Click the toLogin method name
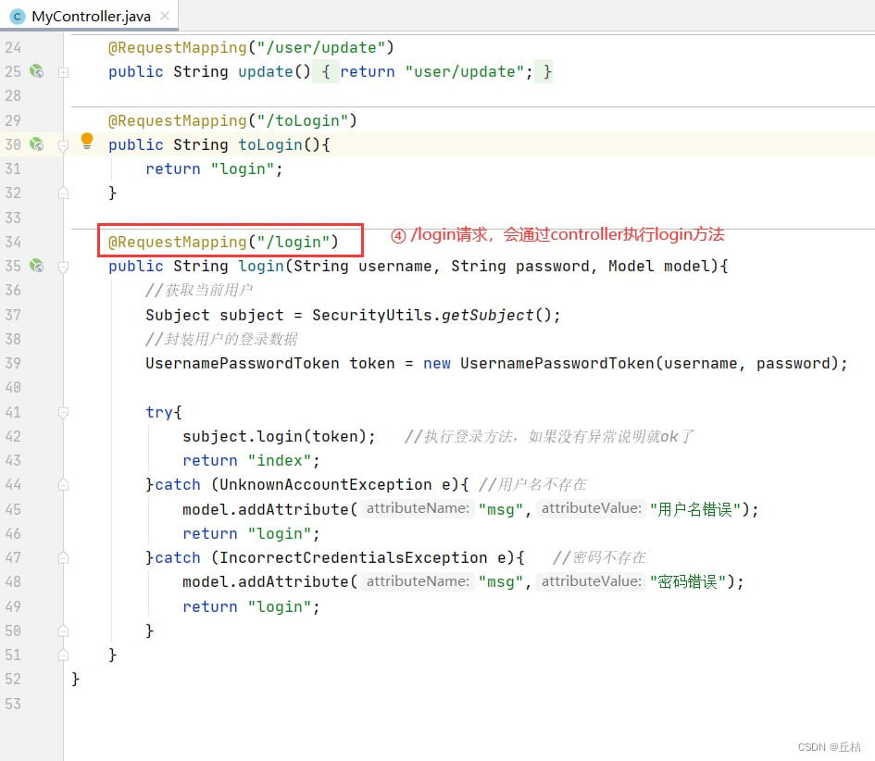 pyautogui.click(x=270, y=144)
